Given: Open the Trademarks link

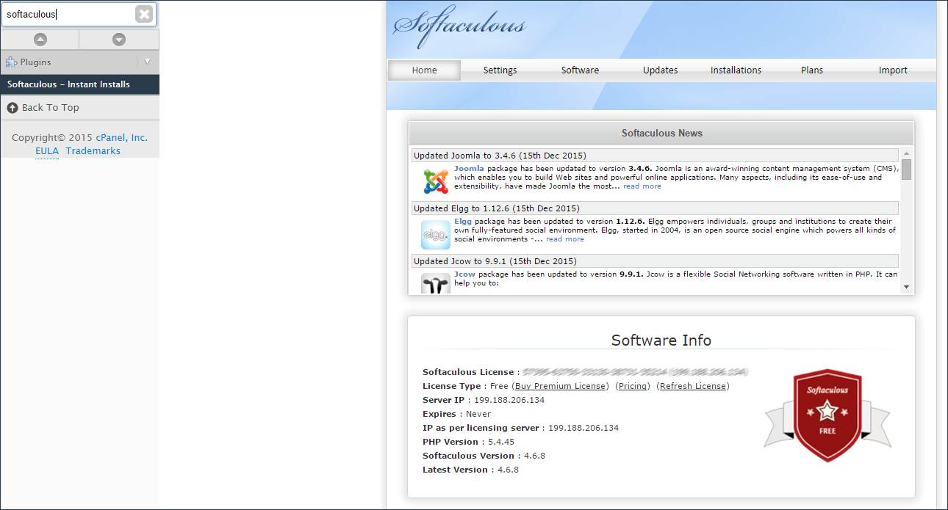Looking at the screenshot, I should pos(93,151).
